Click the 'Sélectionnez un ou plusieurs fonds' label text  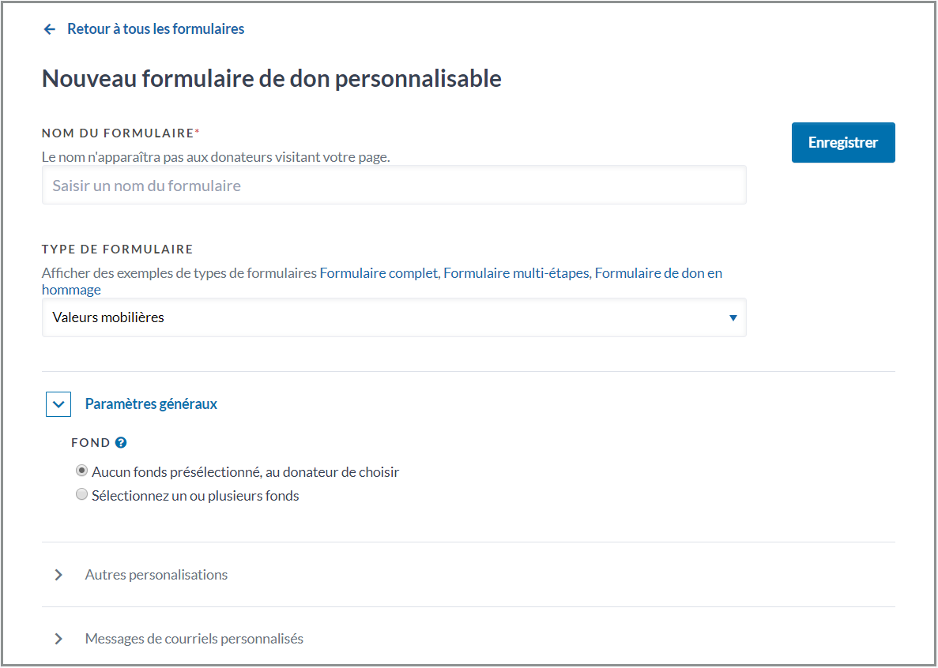point(195,496)
